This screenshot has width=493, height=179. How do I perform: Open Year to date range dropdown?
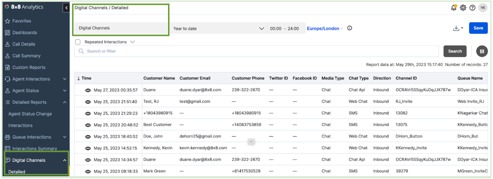coord(218,28)
